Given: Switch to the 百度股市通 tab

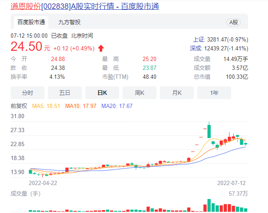Looking at the screenshot, I should pos(31,22).
